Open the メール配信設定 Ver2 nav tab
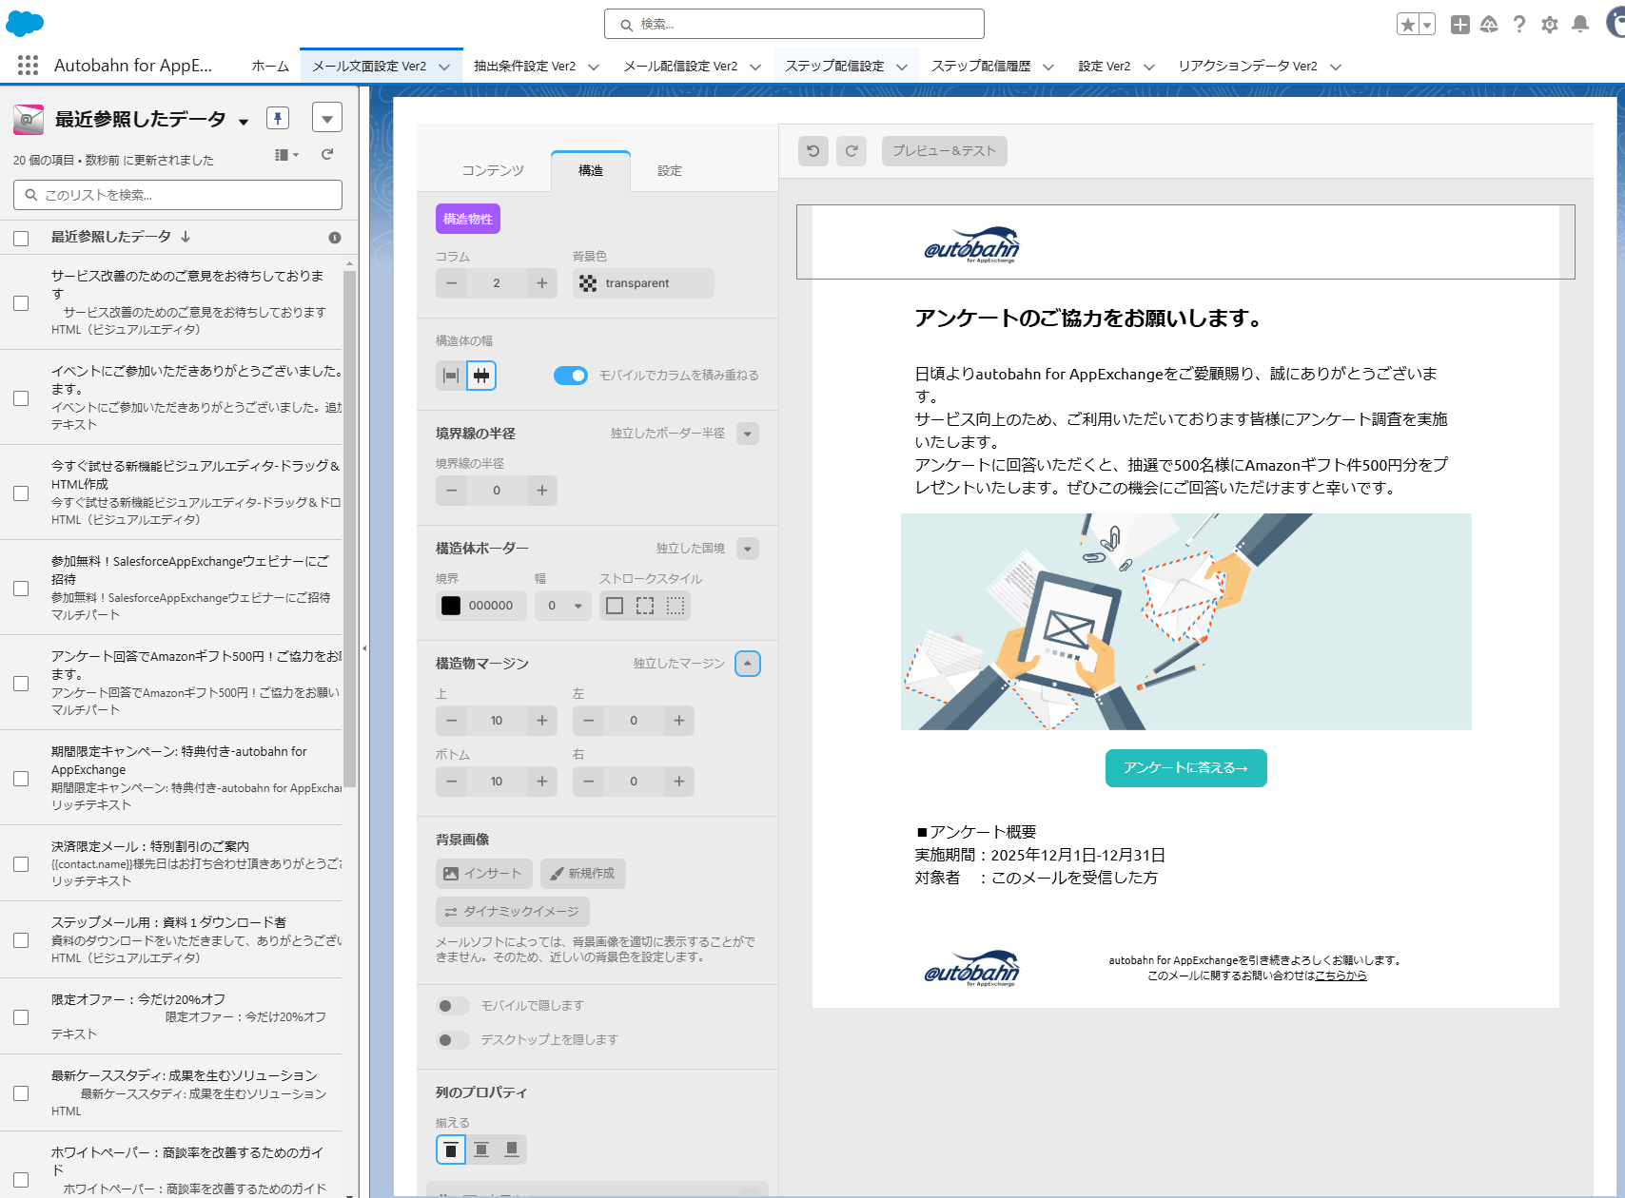 pos(681,66)
